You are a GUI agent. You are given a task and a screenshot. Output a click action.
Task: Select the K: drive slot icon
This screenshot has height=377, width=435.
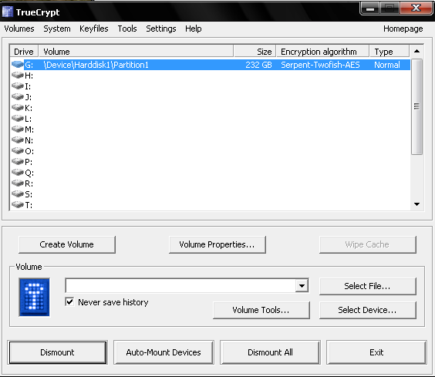tap(18, 108)
